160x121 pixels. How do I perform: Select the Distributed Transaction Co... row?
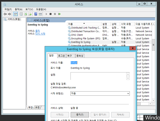[x=109, y=31]
